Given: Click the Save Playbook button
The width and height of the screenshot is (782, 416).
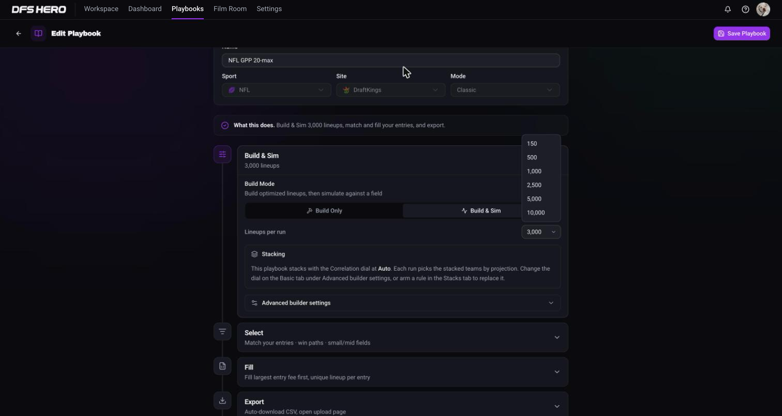Looking at the screenshot, I should click(x=742, y=34).
